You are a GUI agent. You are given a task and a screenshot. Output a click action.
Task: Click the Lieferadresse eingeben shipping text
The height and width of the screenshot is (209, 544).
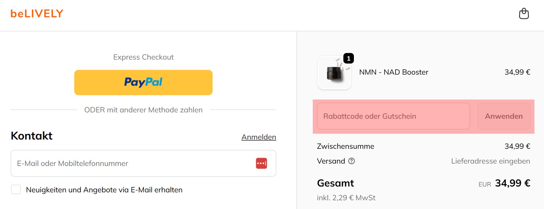(490, 161)
